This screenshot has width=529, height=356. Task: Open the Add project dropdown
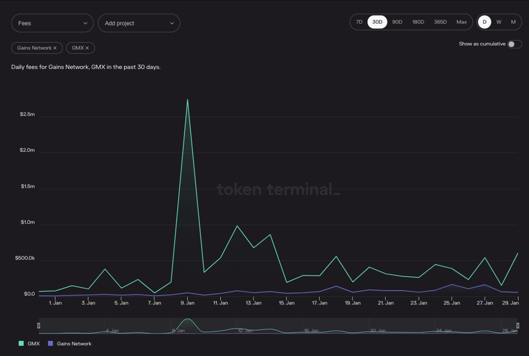(139, 23)
